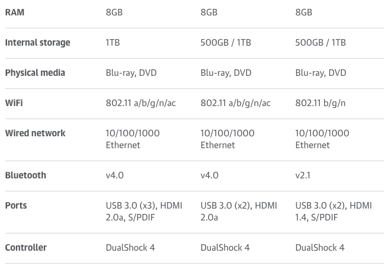Select the last column Blu-ray, DVD value
Screen dimensions: 388x272
(320, 73)
